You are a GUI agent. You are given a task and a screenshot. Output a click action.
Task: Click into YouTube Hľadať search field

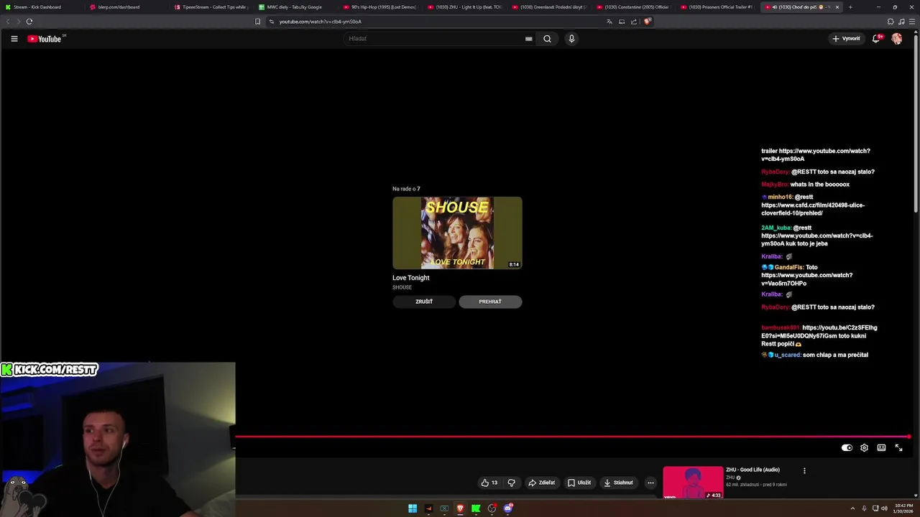(433, 39)
